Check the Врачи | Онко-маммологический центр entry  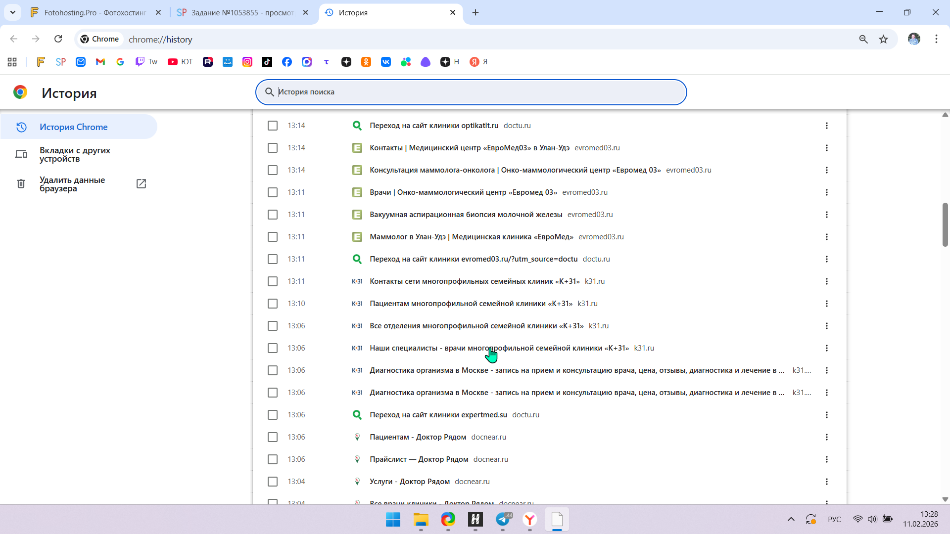point(273,192)
